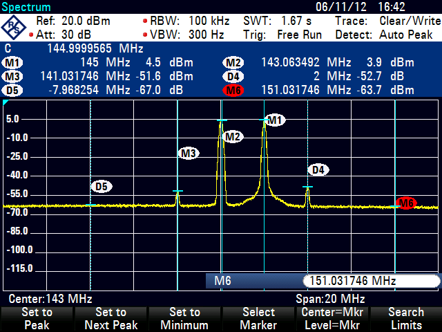
Task: Select the M3 marker on the graph
Action: point(189,154)
